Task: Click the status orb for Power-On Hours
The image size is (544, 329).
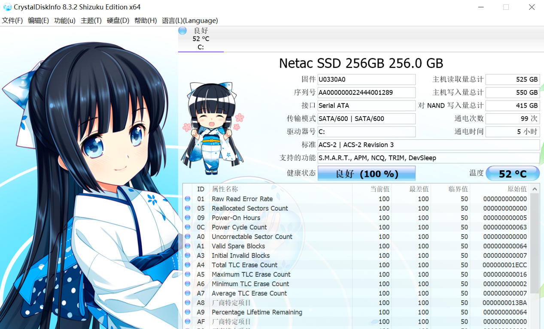Action: tap(188, 217)
